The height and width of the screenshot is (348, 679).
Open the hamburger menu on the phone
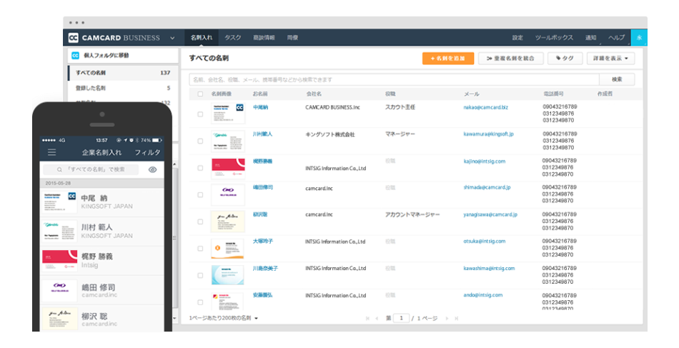pyautogui.click(x=51, y=152)
